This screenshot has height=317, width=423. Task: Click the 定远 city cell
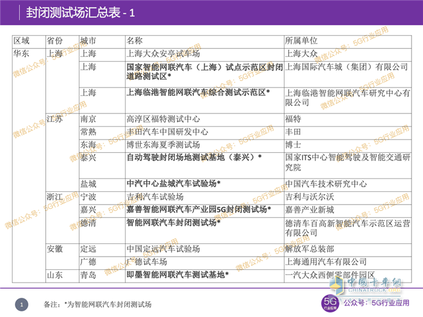(x=102, y=250)
